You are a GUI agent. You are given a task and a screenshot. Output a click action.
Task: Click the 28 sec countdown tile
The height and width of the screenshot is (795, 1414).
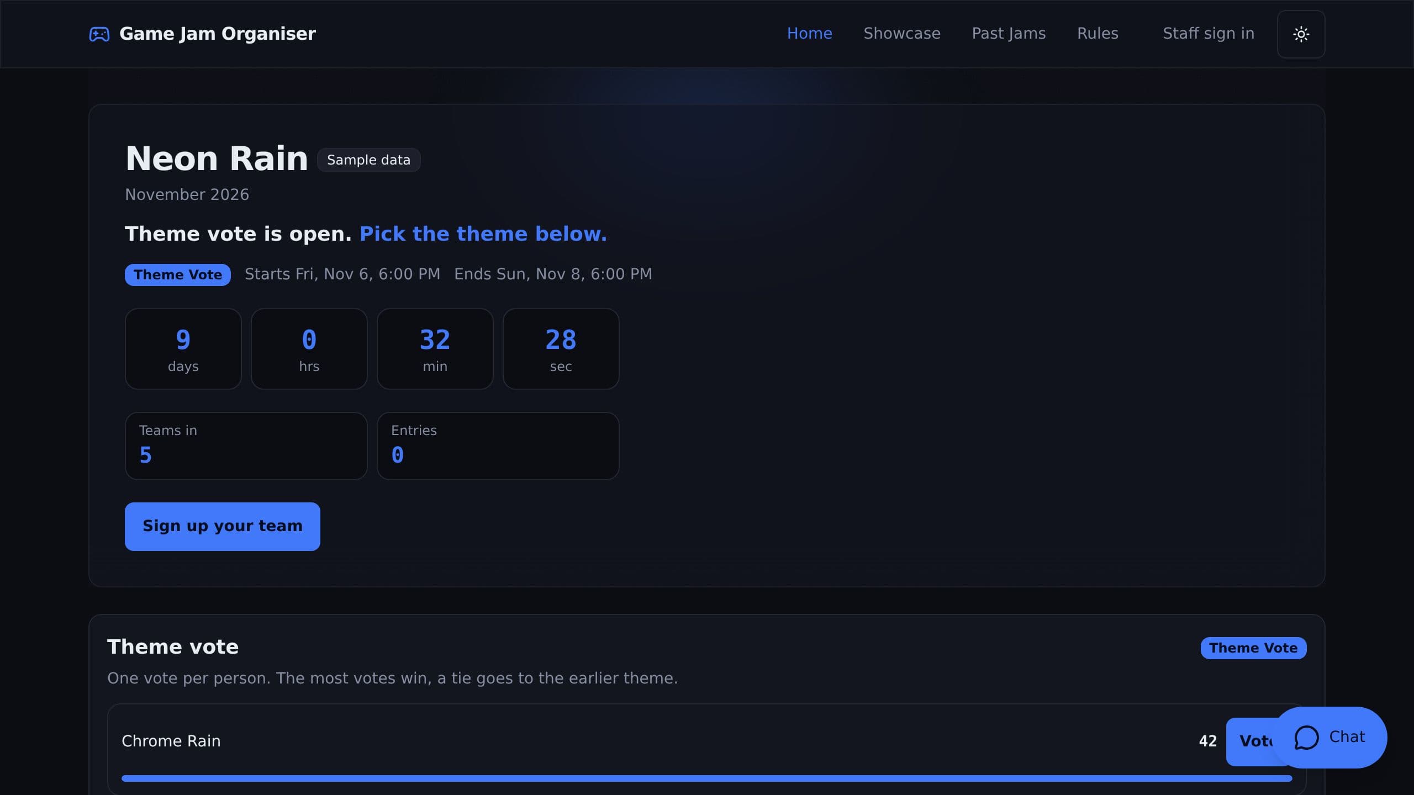(561, 349)
